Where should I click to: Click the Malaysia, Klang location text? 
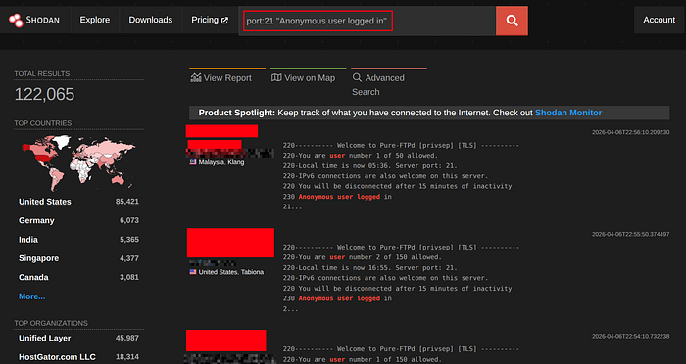click(221, 162)
